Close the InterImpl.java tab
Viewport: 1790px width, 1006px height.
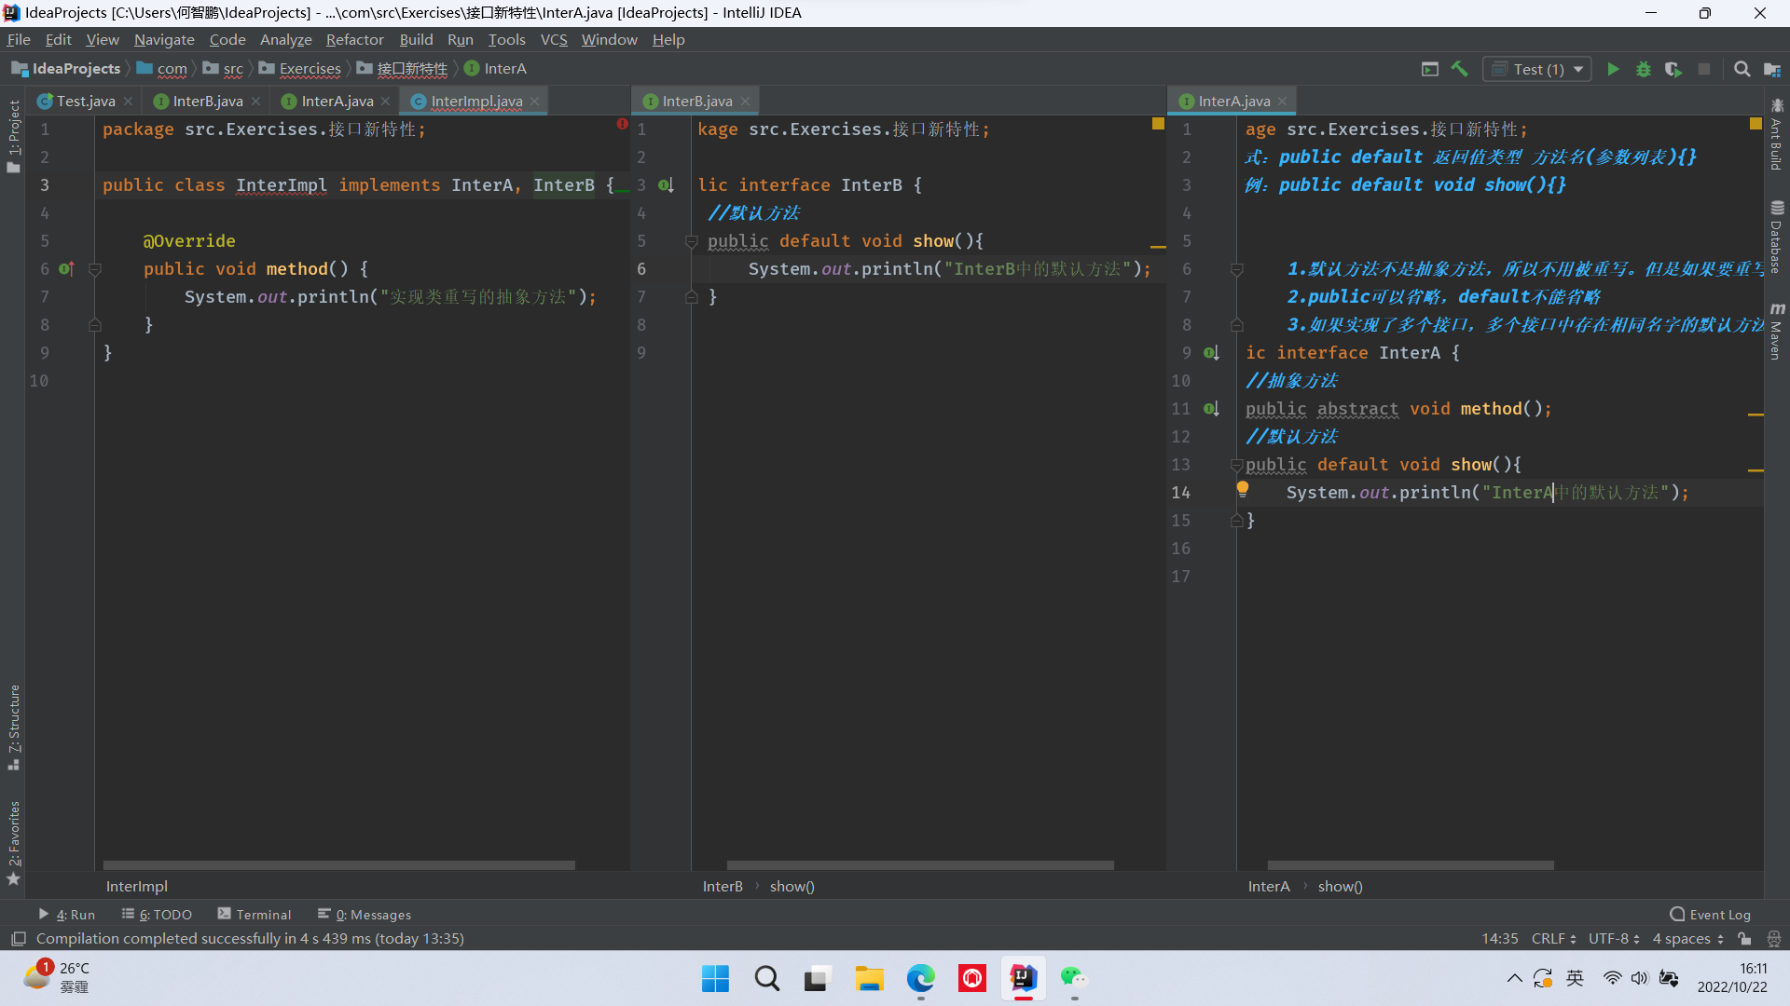(x=535, y=101)
